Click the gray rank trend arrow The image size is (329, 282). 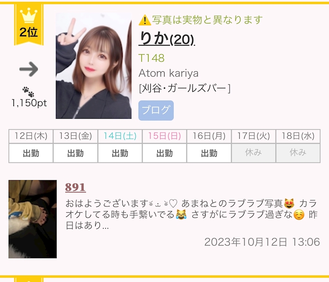click(x=29, y=69)
